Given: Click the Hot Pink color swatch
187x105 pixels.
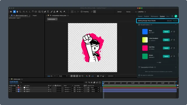Looking at the screenshot, I should [x=145, y=48].
